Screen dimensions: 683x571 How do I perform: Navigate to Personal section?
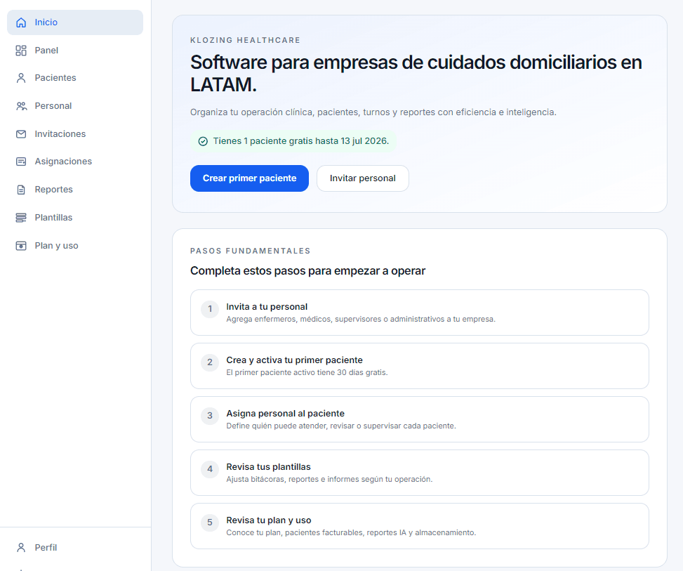(x=75, y=106)
